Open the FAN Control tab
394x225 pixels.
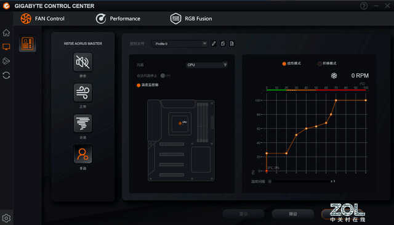(42, 18)
